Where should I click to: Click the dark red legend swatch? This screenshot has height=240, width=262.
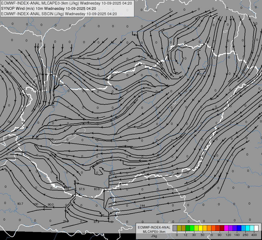(222, 228)
